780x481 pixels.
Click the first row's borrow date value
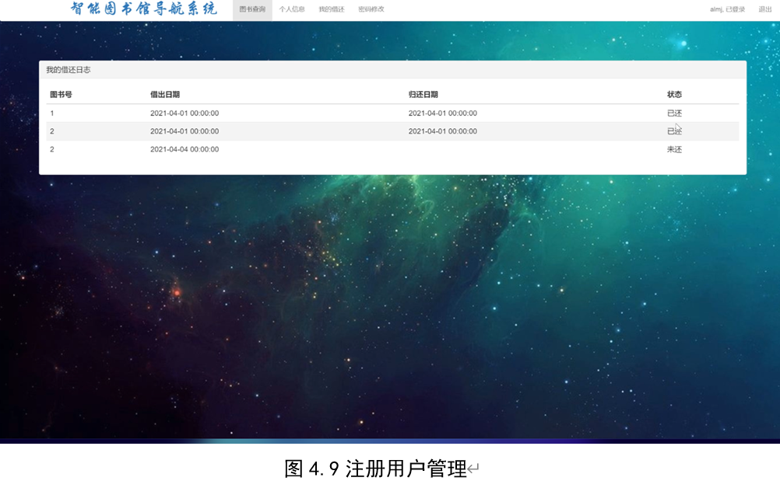click(x=184, y=113)
